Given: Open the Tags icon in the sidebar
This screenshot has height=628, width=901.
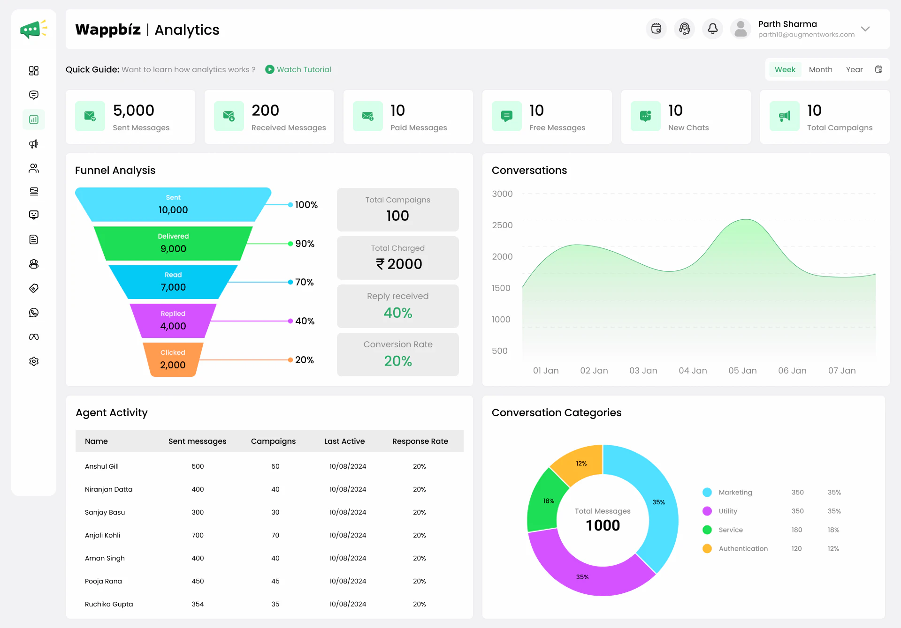Looking at the screenshot, I should (x=33, y=288).
